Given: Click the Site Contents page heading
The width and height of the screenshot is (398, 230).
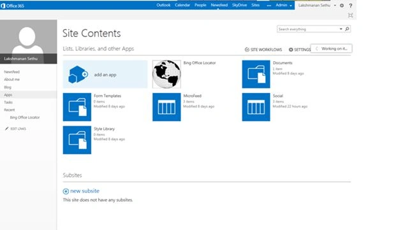Looking at the screenshot, I should click(x=92, y=34).
